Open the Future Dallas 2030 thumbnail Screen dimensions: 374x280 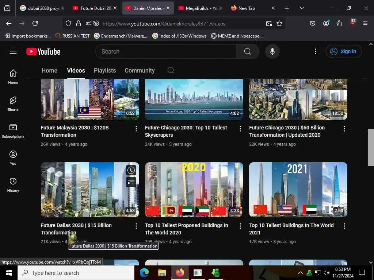(90, 190)
